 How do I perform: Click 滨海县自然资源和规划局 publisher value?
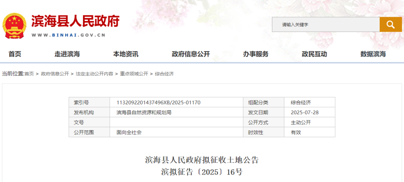click(x=144, y=112)
